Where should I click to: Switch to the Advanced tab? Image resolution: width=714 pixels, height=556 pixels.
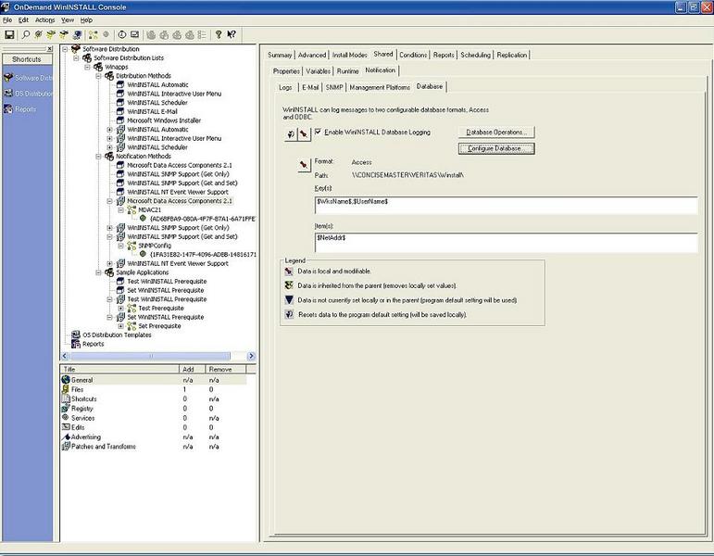(x=312, y=55)
